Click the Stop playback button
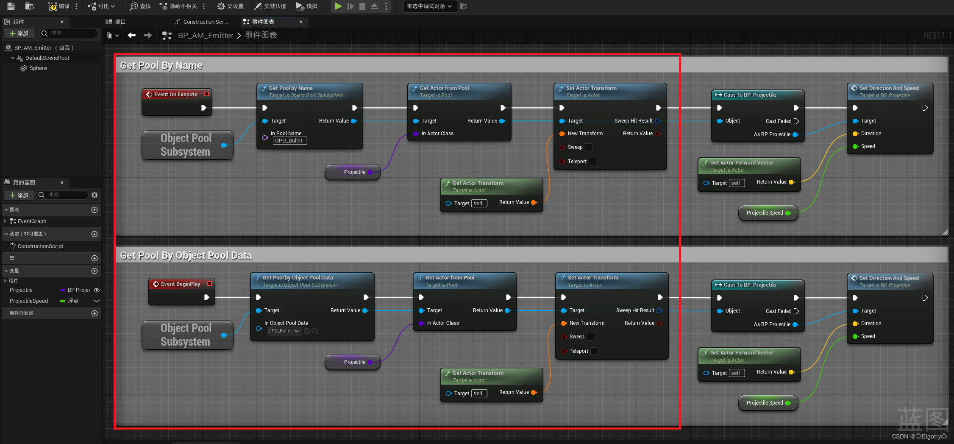 click(362, 6)
